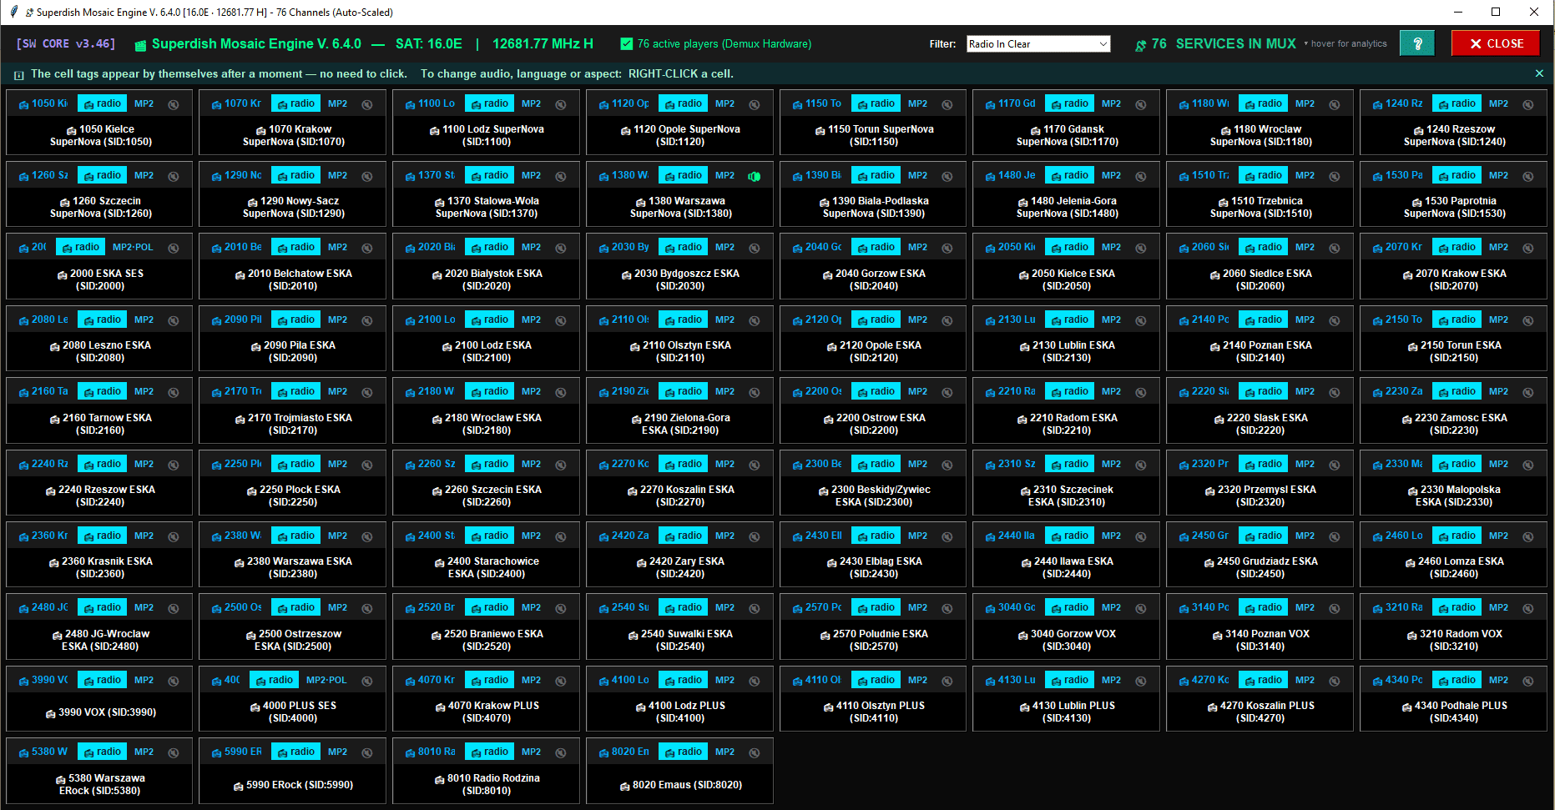Image resolution: width=1555 pixels, height=810 pixels.
Task: Toggle the radio tag on 5380 Warszawa ERock
Action: coord(102,752)
